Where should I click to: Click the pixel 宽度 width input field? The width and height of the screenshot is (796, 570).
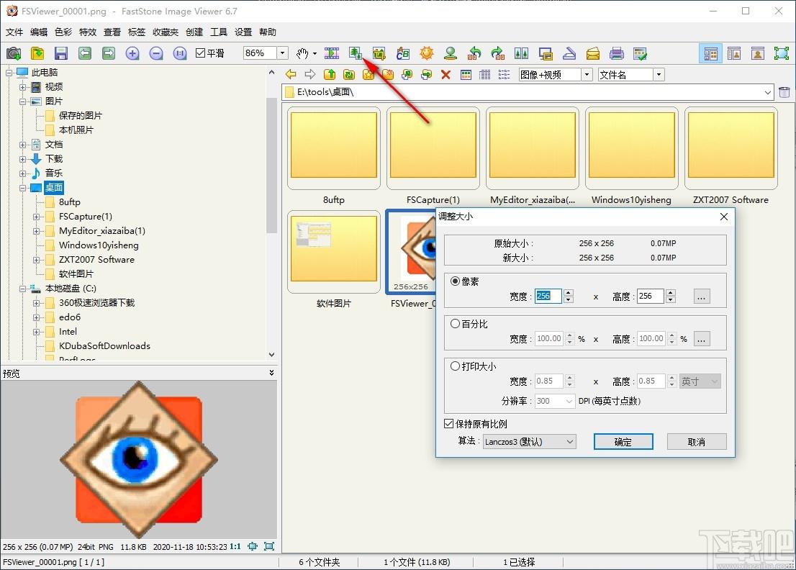pyautogui.click(x=548, y=297)
